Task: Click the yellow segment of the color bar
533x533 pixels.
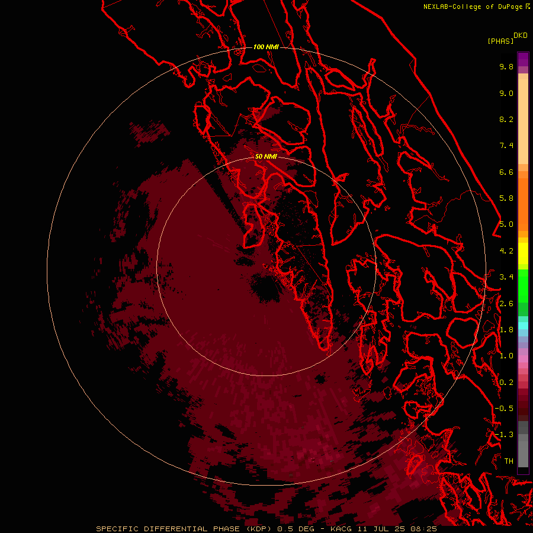Action: [523, 253]
